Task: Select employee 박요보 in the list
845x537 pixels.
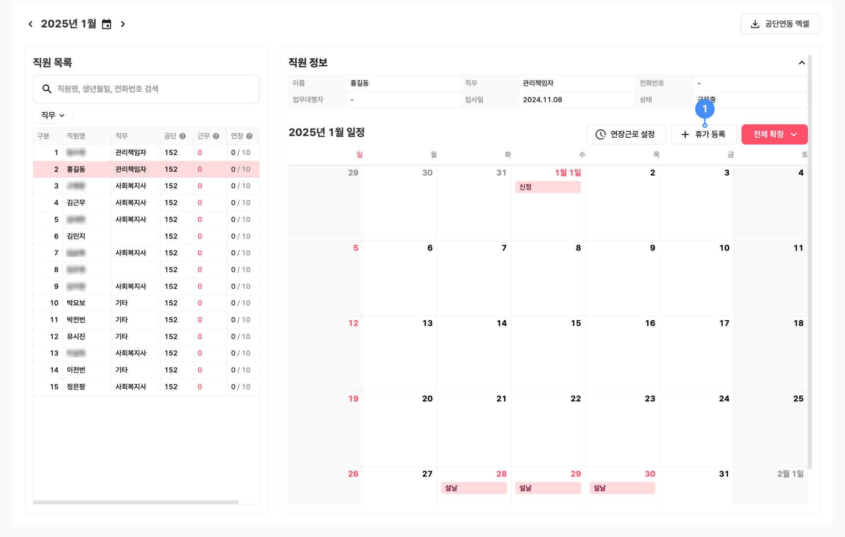Action: [76, 303]
